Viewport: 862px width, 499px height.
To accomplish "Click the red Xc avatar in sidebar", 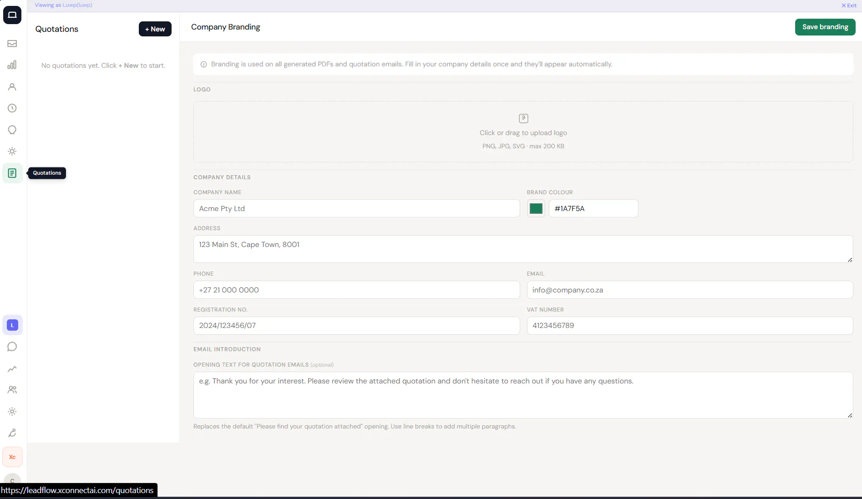I will (12, 457).
